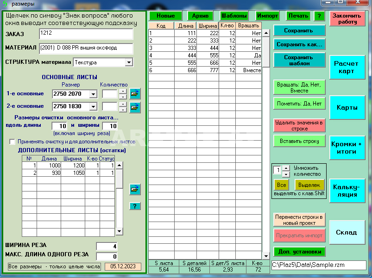Click the Сохранить button
This screenshot has width=372, height=278.
pyautogui.click(x=299, y=31)
